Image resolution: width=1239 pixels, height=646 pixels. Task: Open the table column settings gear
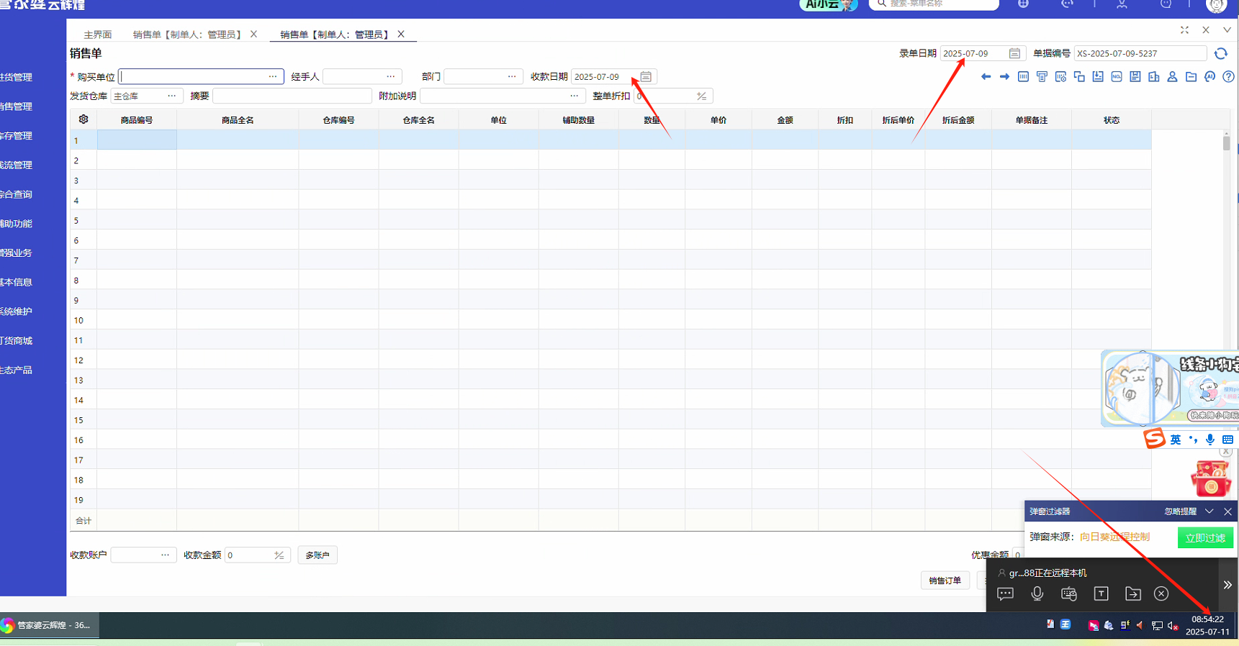[84, 119]
